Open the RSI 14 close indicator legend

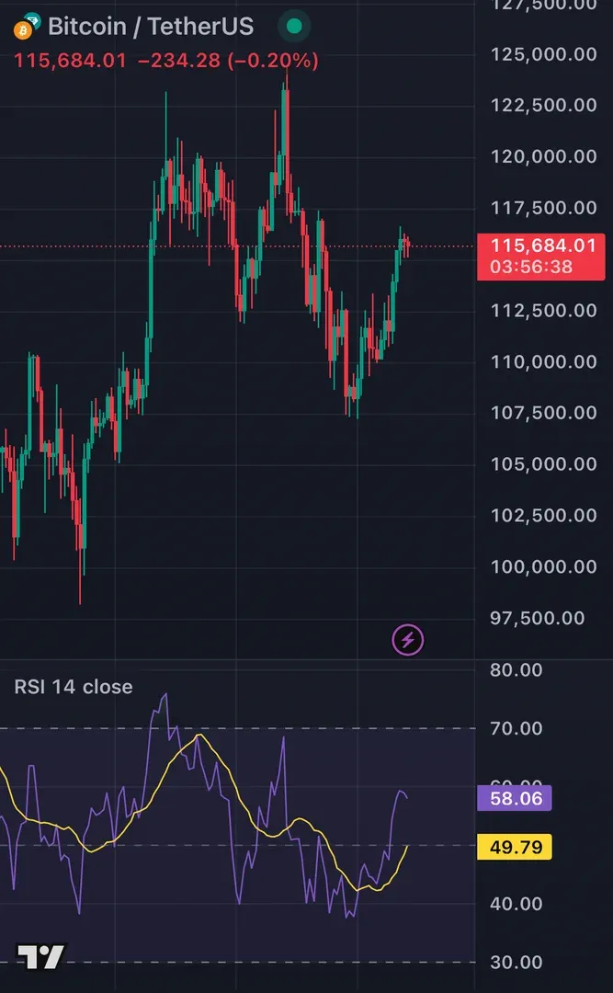(74, 687)
